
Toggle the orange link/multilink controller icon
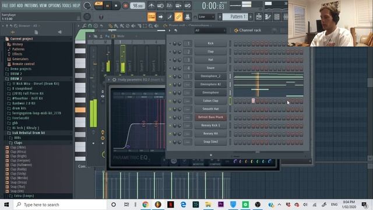[178, 17]
